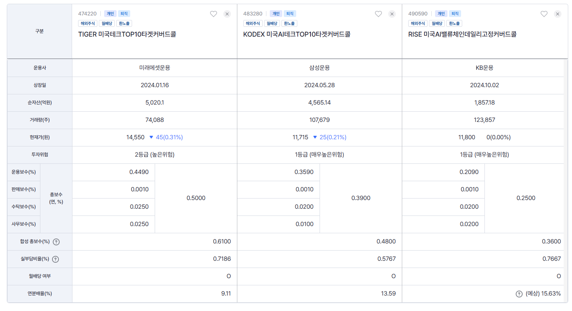
Task: Click 환노출 tag of KODEX ETF
Action: coord(289,23)
